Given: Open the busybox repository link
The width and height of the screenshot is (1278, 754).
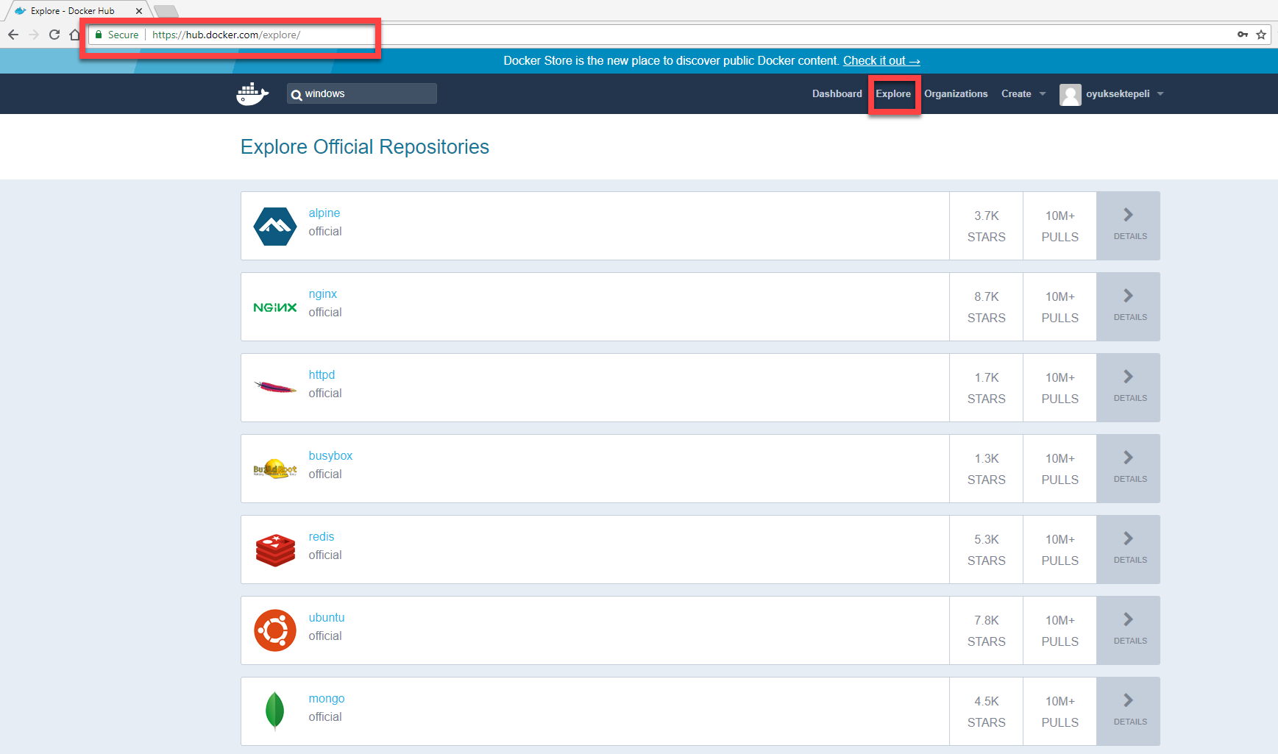Looking at the screenshot, I should pos(330,456).
